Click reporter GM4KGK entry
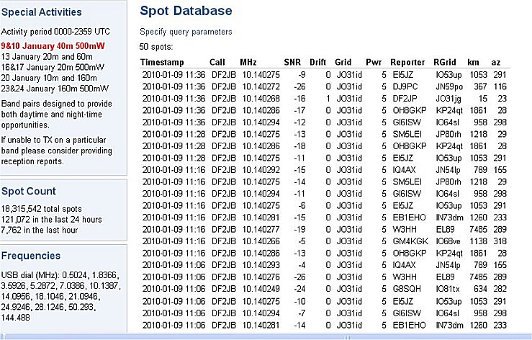Viewport: 532px width, 340px height. coord(410,241)
